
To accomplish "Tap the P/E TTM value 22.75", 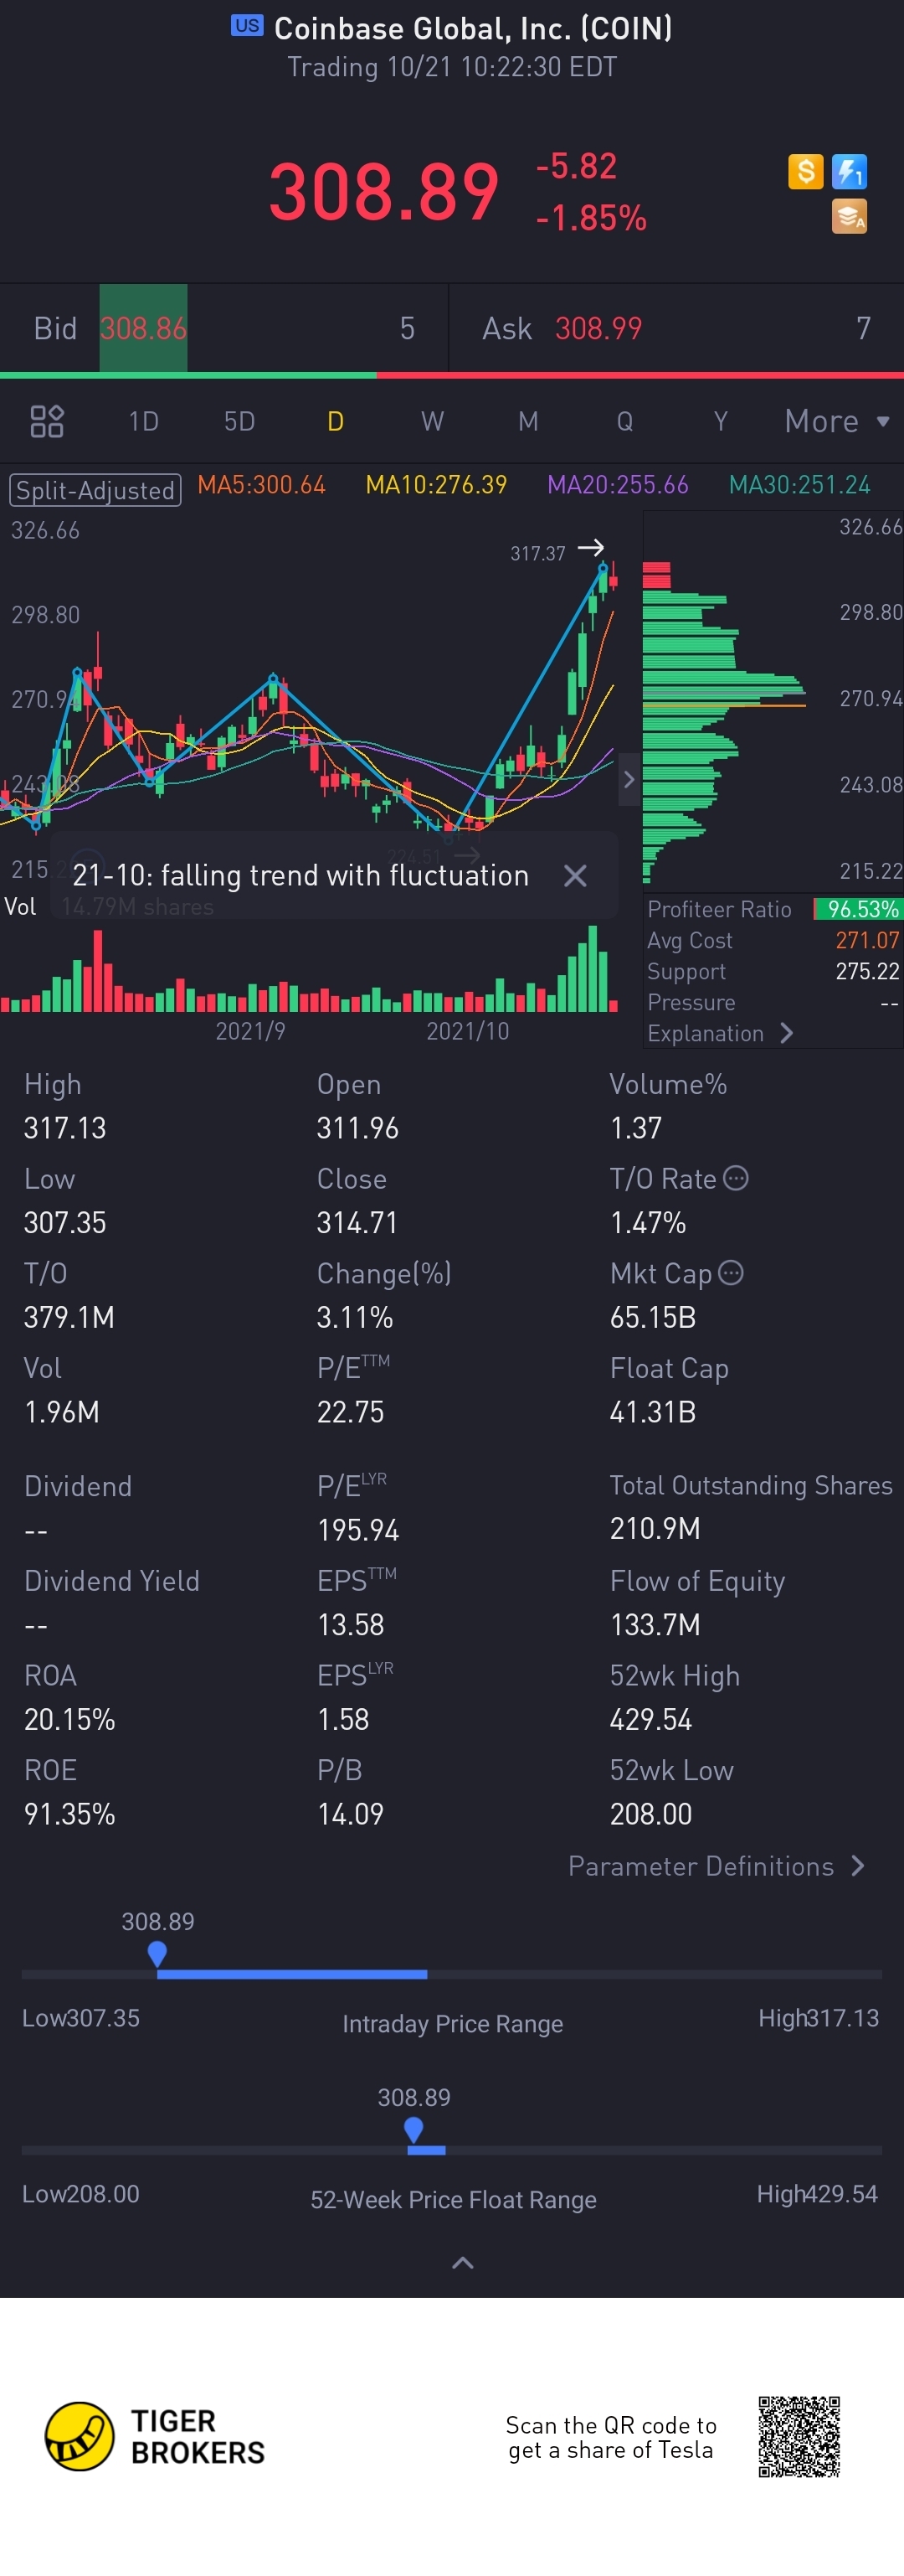I will click(351, 1412).
